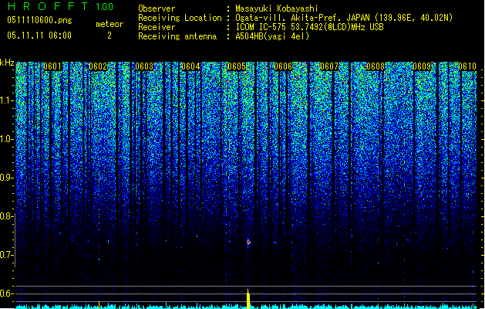
Task: Click the 0601 time marker
Action: click(52, 66)
